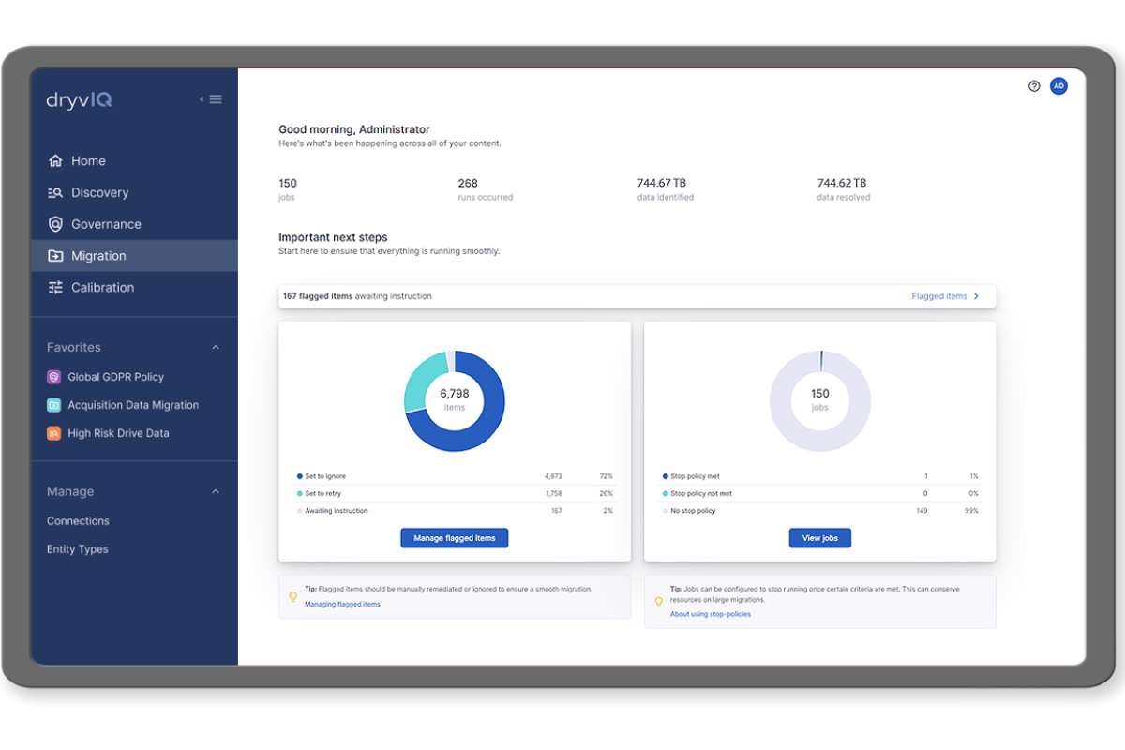This screenshot has height=750, width=1125.
Task: Collapse the Manage section
Action: 216,491
